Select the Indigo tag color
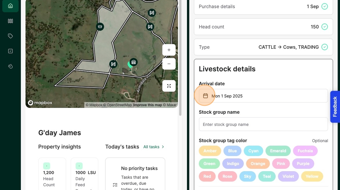The height and width of the screenshot is (190, 340). pyautogui.click(x=233, y=164)
